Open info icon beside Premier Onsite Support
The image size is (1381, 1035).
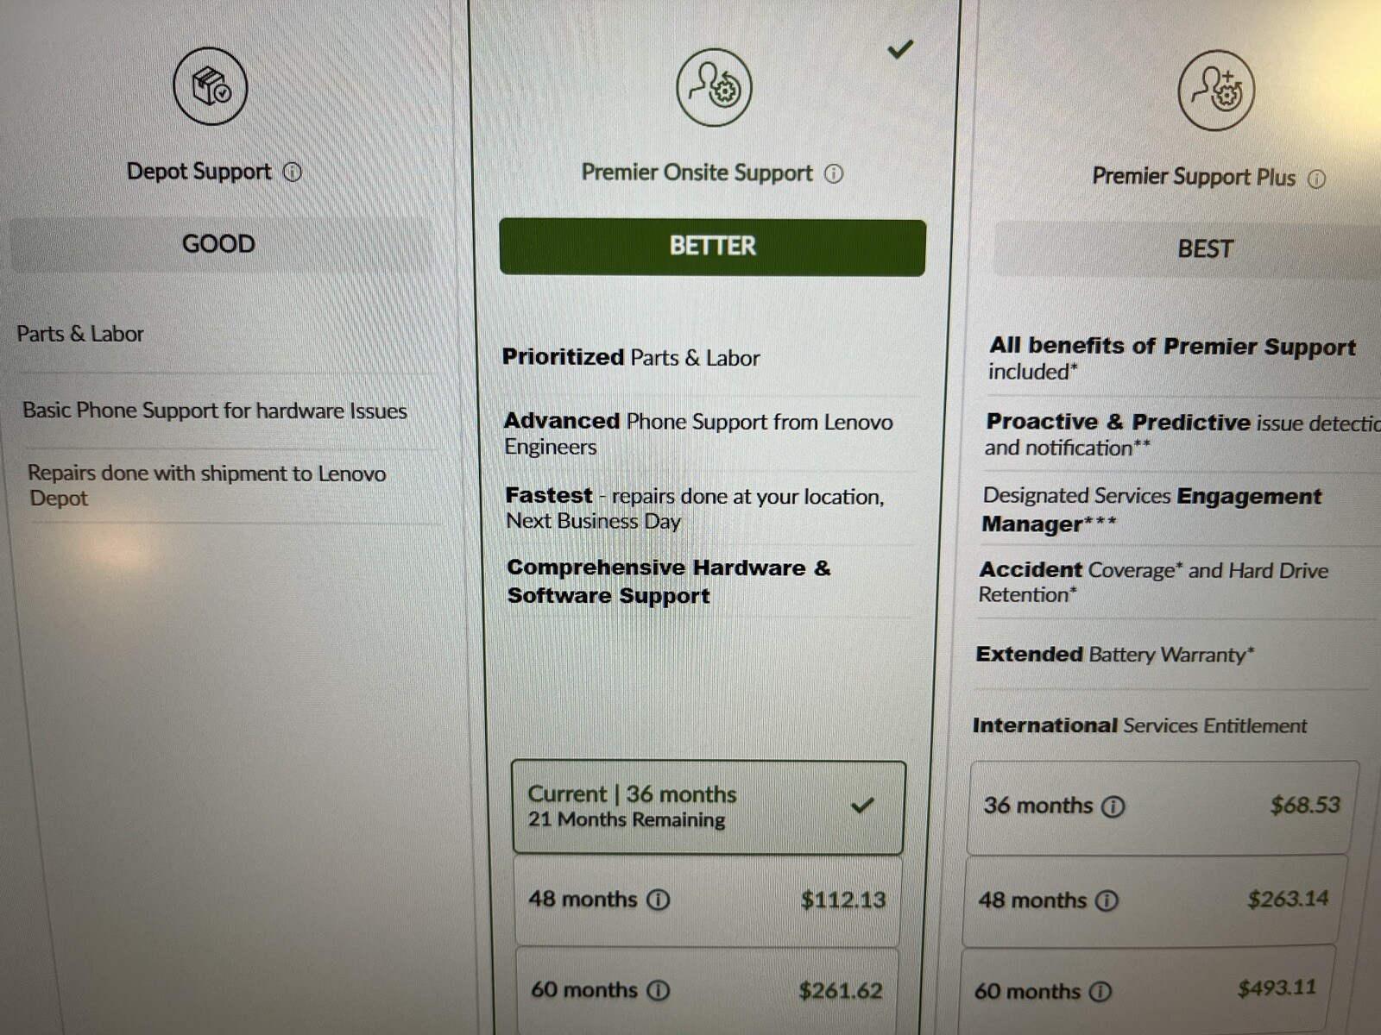tap(834, 174)
